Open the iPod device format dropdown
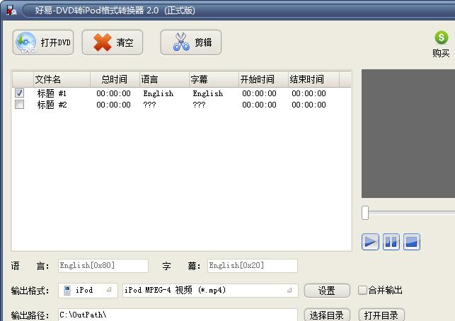Image resolution: width=455 pixels, height=321 pixels. coord(88,291)
